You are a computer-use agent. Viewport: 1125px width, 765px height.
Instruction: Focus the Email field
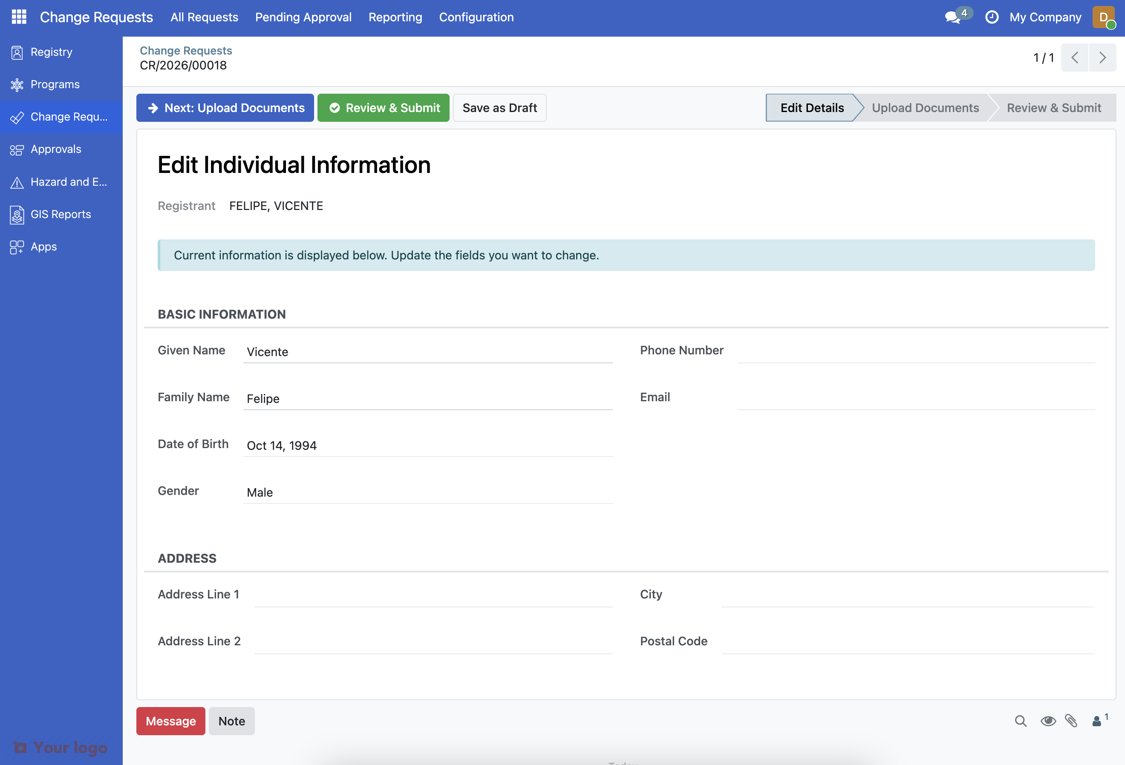pyautogui.click(x=916, y=399)
